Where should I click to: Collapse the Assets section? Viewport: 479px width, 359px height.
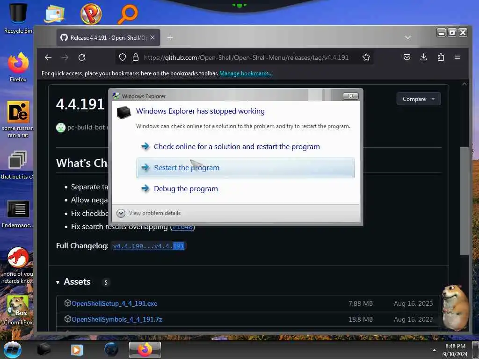pos(73,282)
